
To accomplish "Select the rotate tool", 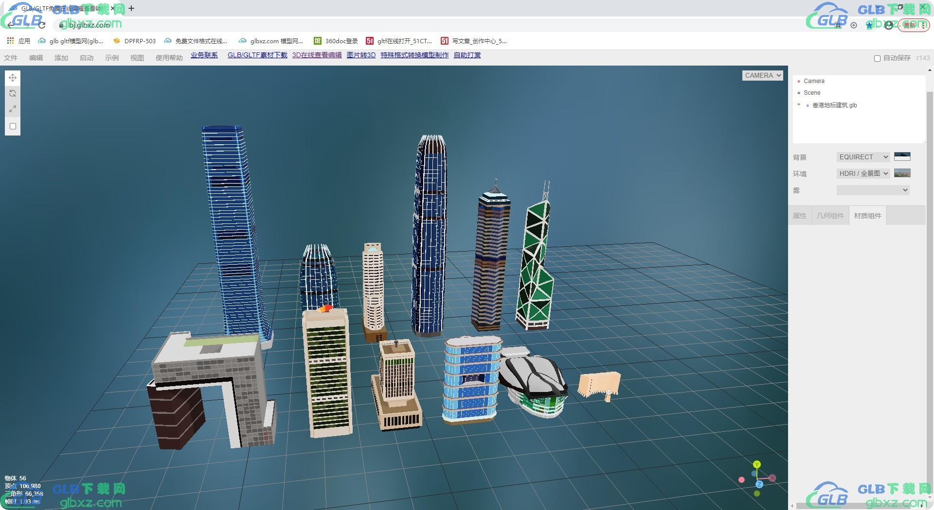I will (x=13, y=93).
